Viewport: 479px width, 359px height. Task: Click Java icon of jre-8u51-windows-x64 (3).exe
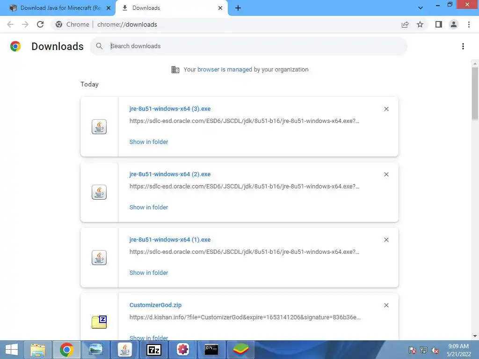(99, 127)
